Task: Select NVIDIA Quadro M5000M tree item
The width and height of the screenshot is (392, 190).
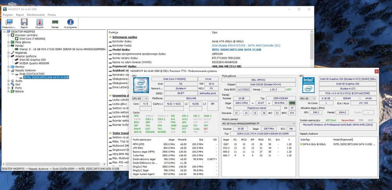Action: coord(34,63)
